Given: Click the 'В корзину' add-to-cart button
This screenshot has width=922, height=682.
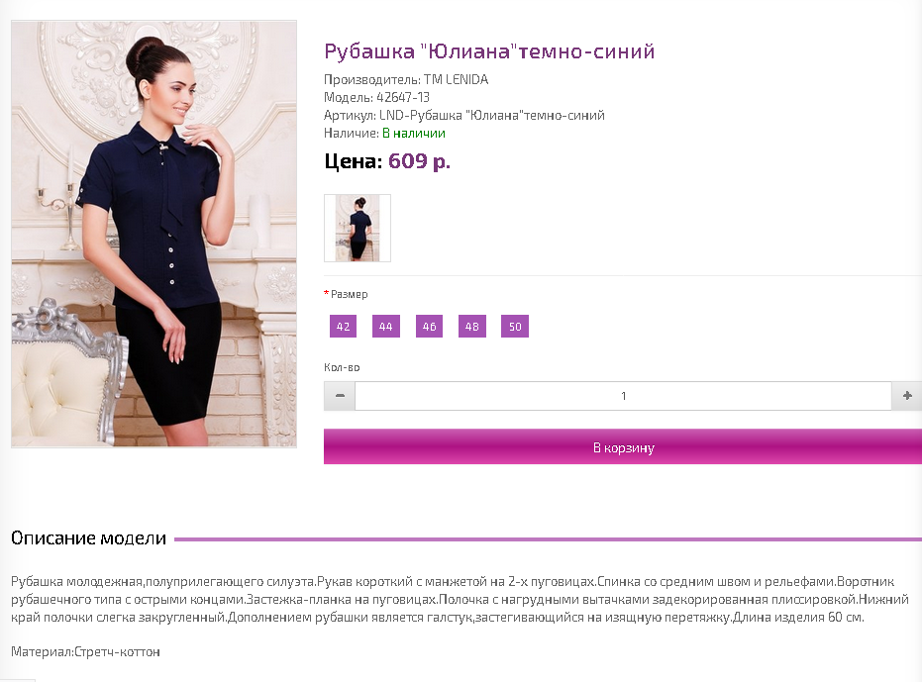Looking at the screenshot, I should [x=623, y=446].
